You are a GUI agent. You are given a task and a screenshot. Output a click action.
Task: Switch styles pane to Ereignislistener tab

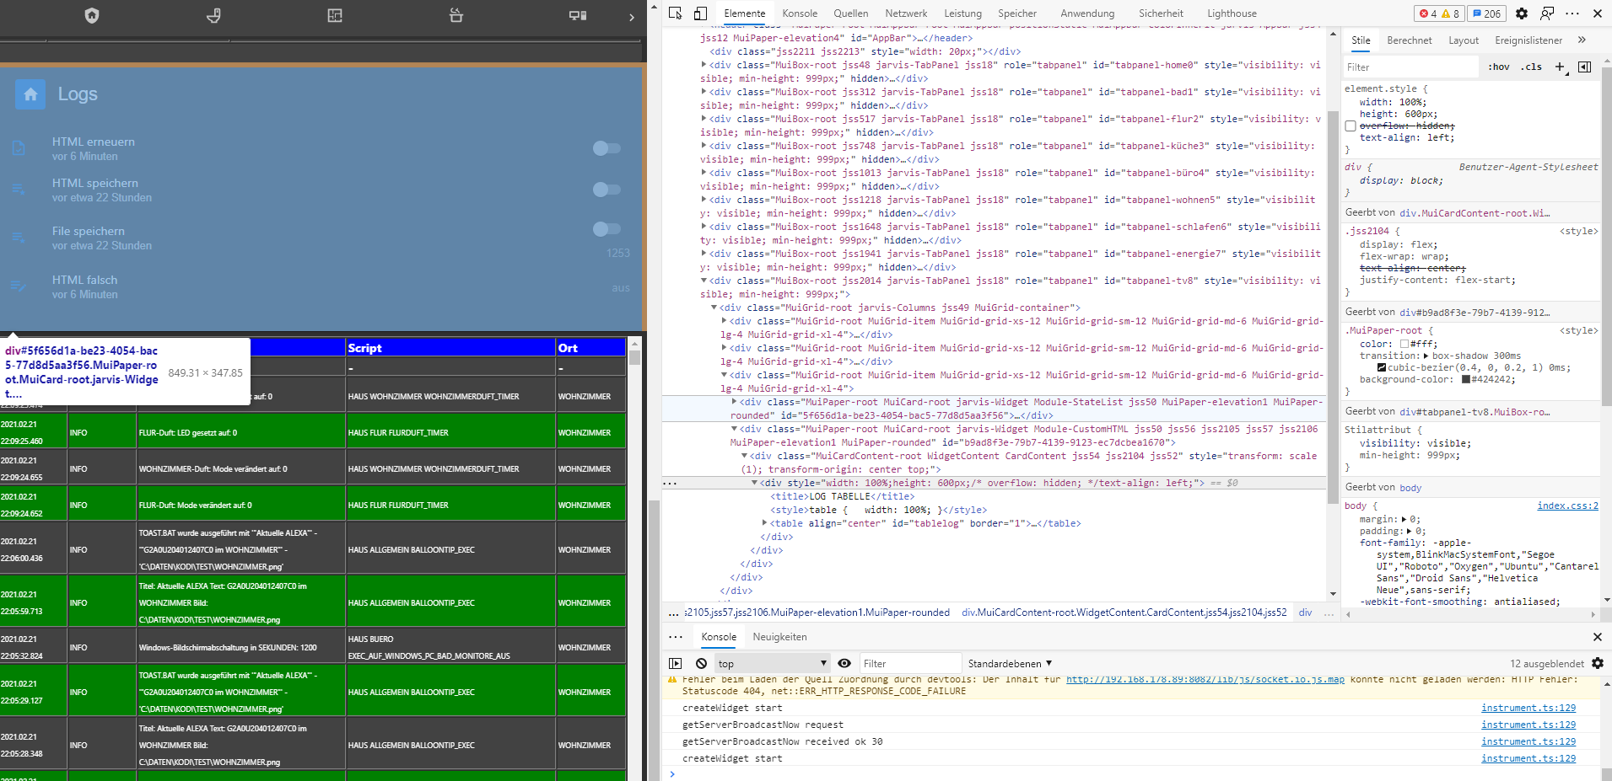tap(1528, 40)
